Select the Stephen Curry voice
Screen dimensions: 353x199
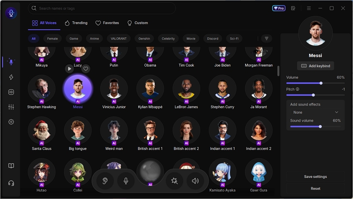click(x=222, y=92)
